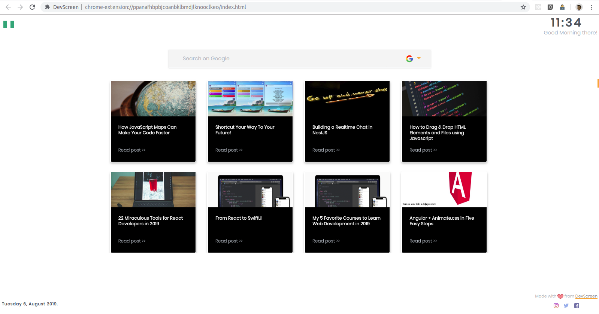
Task: Open the thumbnail of From React to SwiftUI
Action: [250, 190]
